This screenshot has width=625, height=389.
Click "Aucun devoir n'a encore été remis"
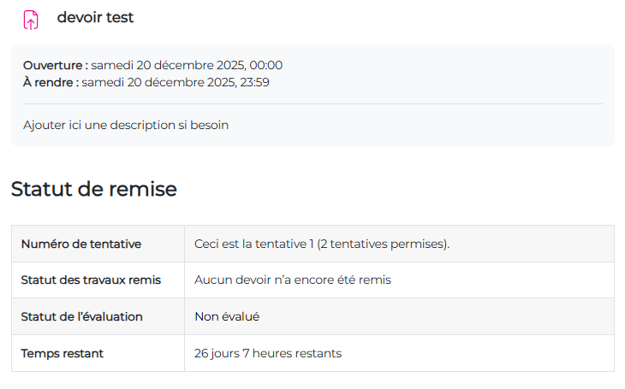click(293, 280)
